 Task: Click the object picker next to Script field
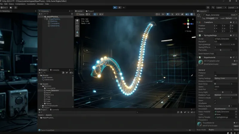tap(236, 39)
